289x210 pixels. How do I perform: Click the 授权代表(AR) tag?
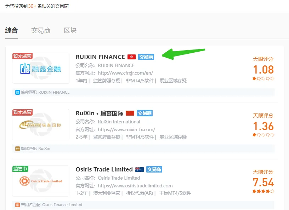(140, 193)
